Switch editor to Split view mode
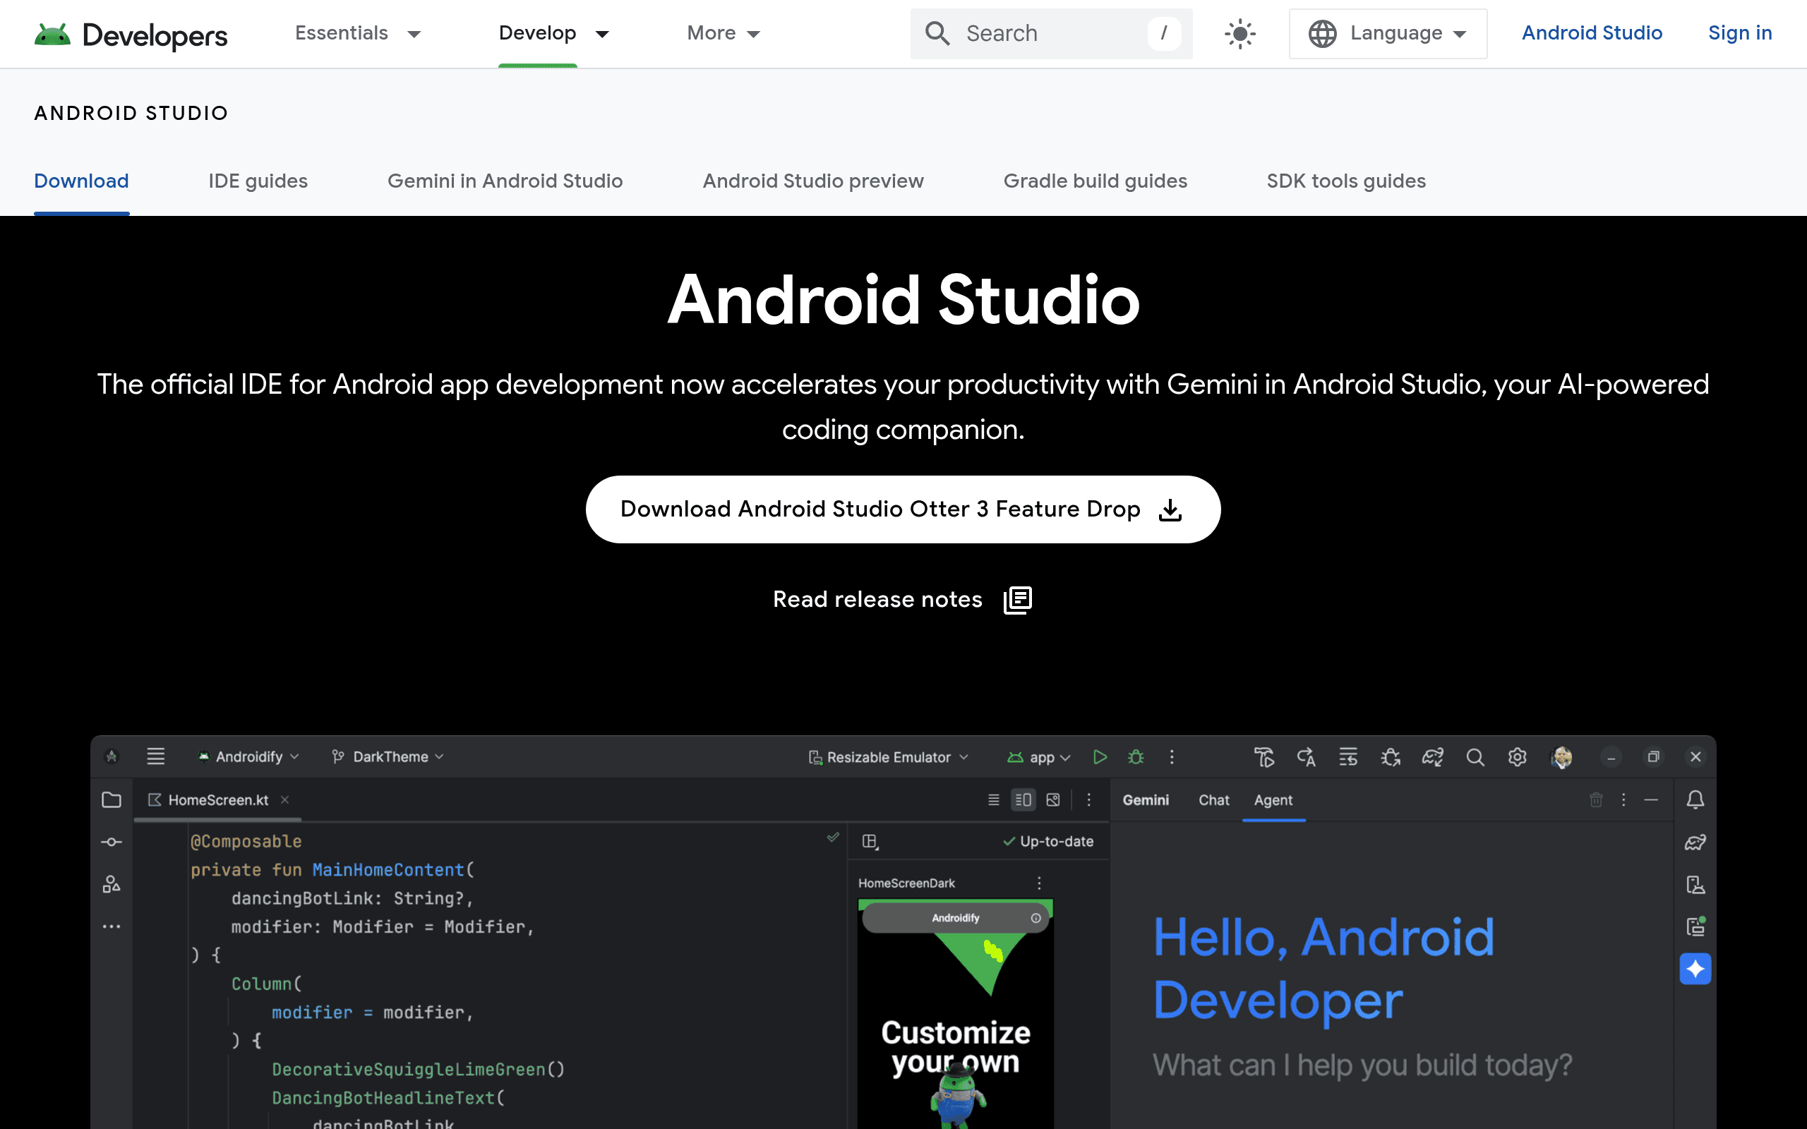 coord(1023,799)
